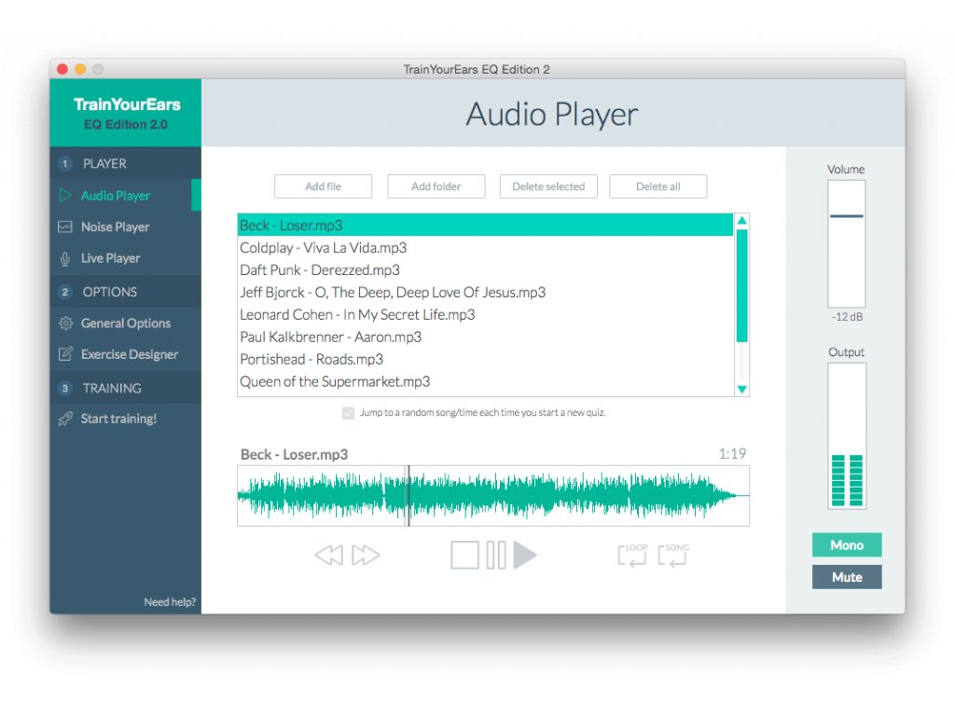Toggle the SONG repeat icon

point(673,555)
